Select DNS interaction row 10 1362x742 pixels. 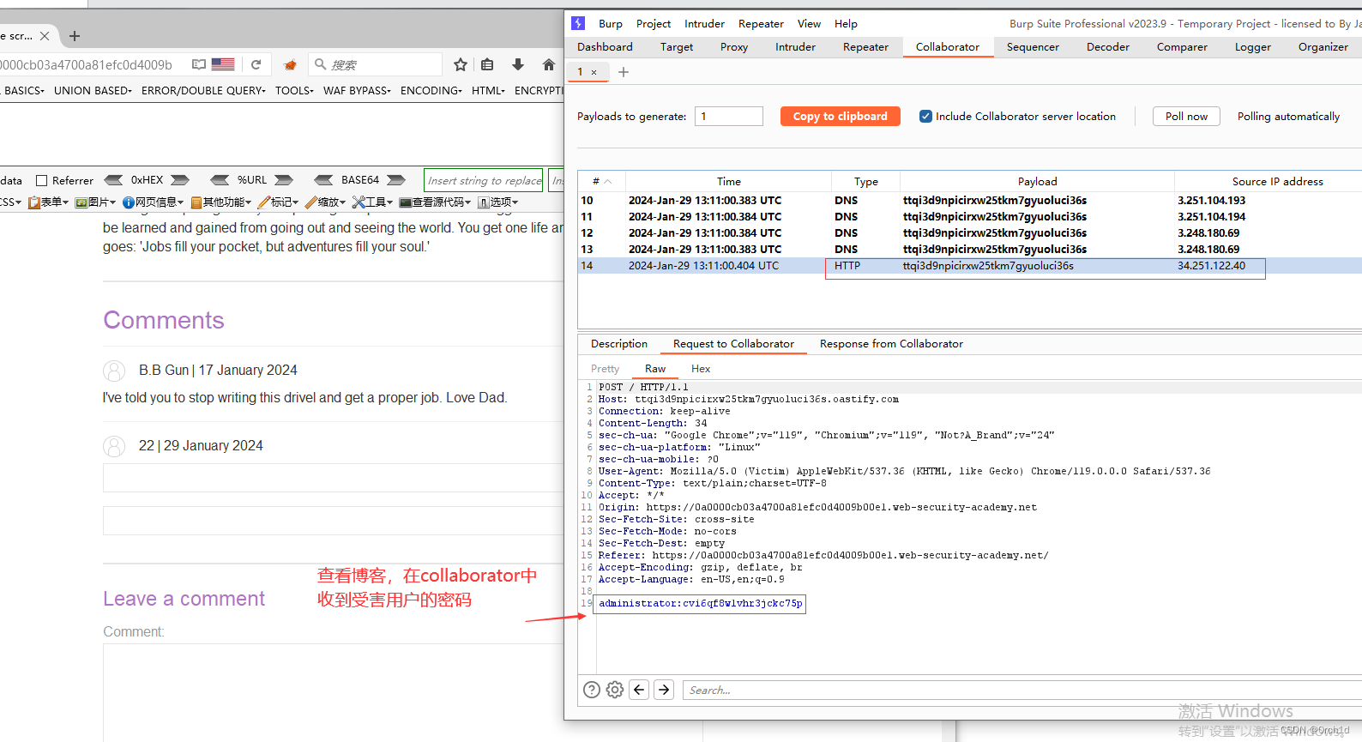pyautogui.click(x=970, y=201)
